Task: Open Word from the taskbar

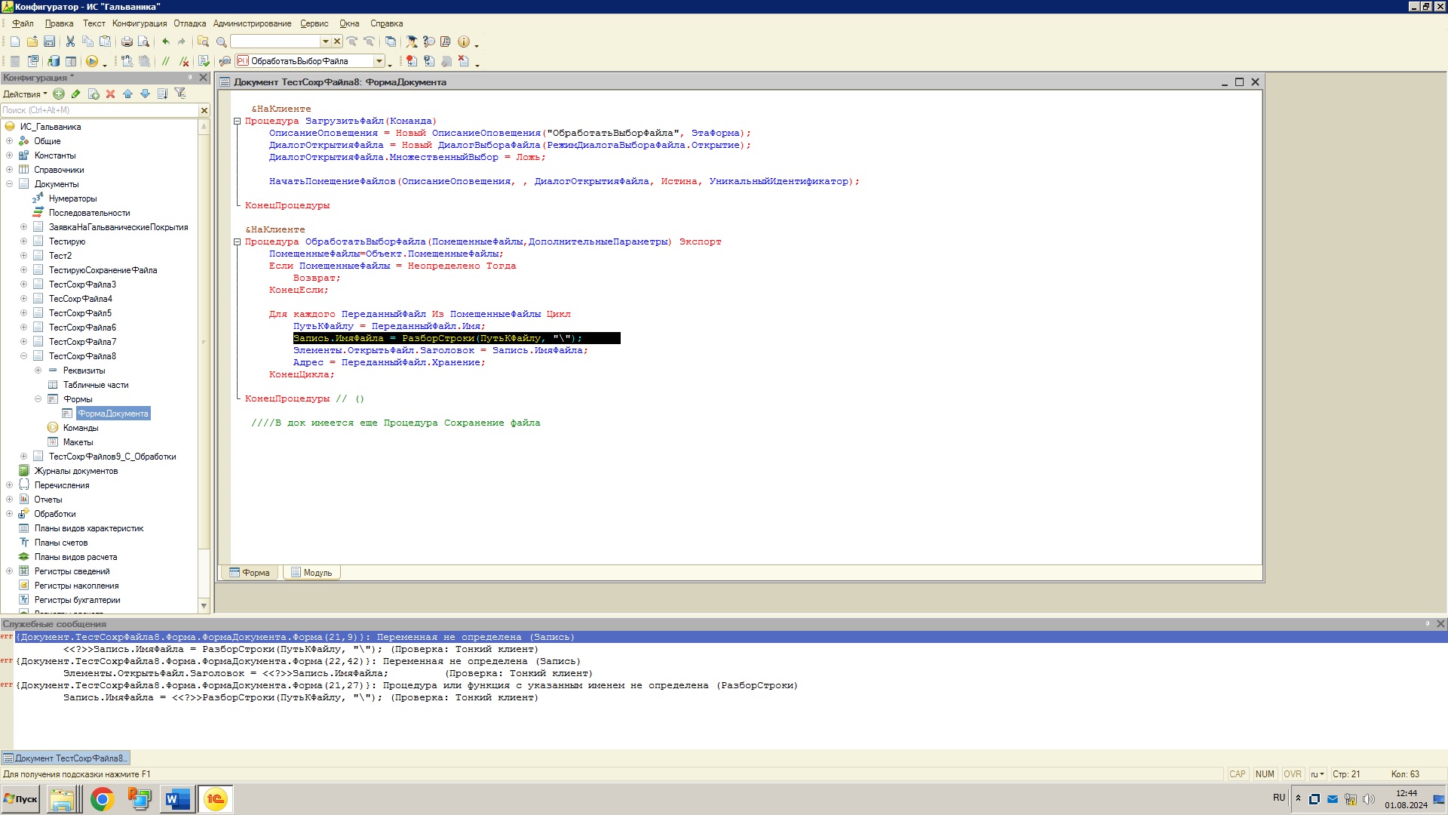Action: (x=177, y=799)
